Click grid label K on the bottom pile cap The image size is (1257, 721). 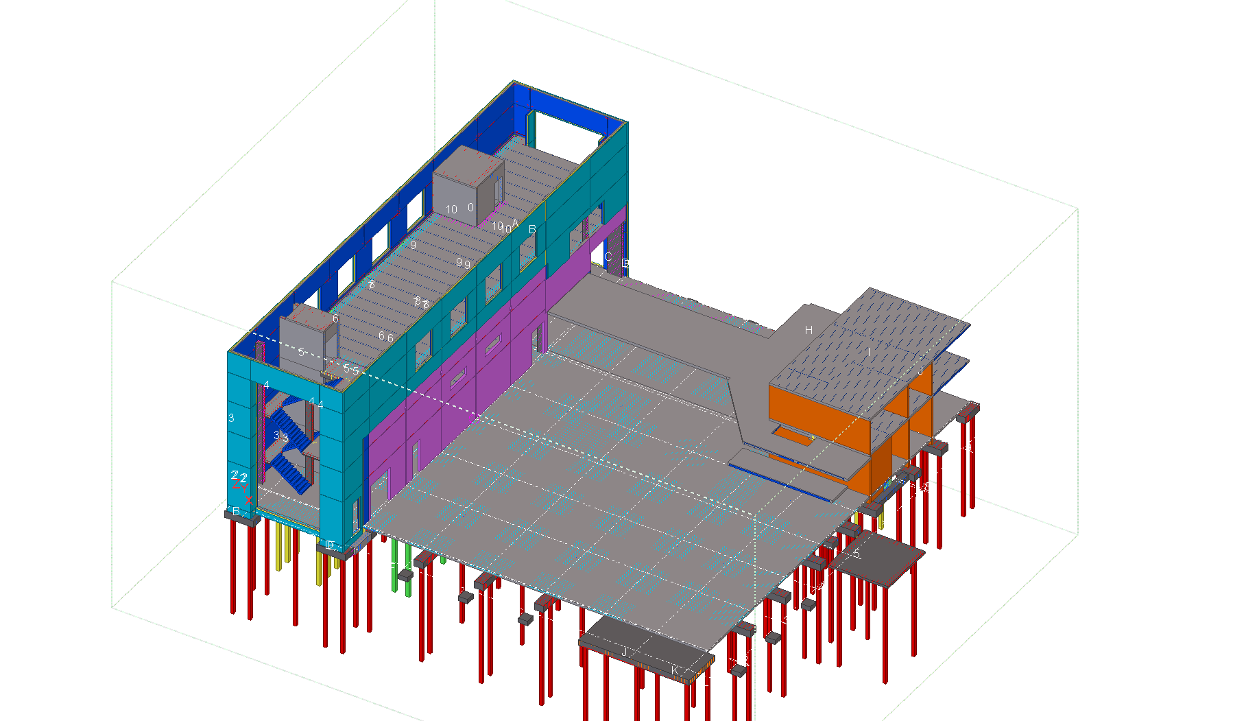(675, 670)
